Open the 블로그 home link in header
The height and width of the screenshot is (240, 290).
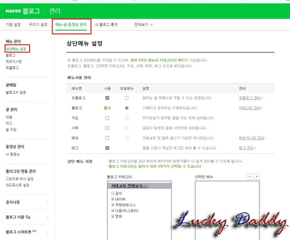(x=31, y=11)
